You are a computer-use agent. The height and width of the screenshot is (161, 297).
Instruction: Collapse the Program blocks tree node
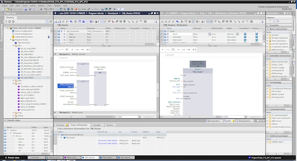(10, 40)
